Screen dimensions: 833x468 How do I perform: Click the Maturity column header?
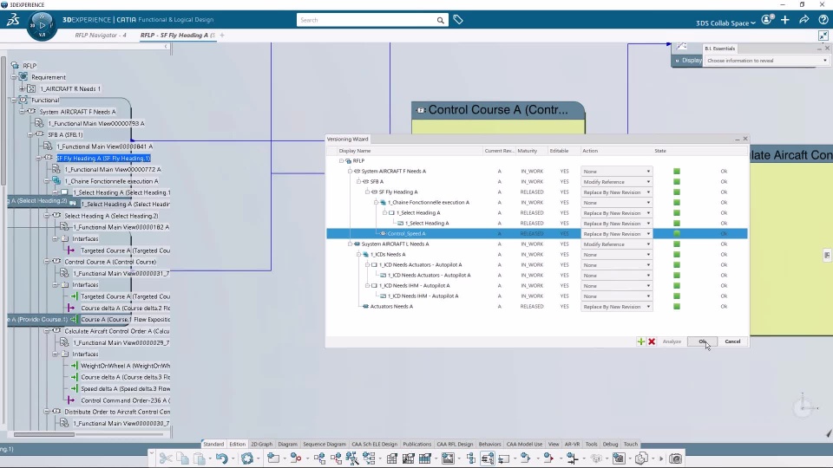click(528, 151)
